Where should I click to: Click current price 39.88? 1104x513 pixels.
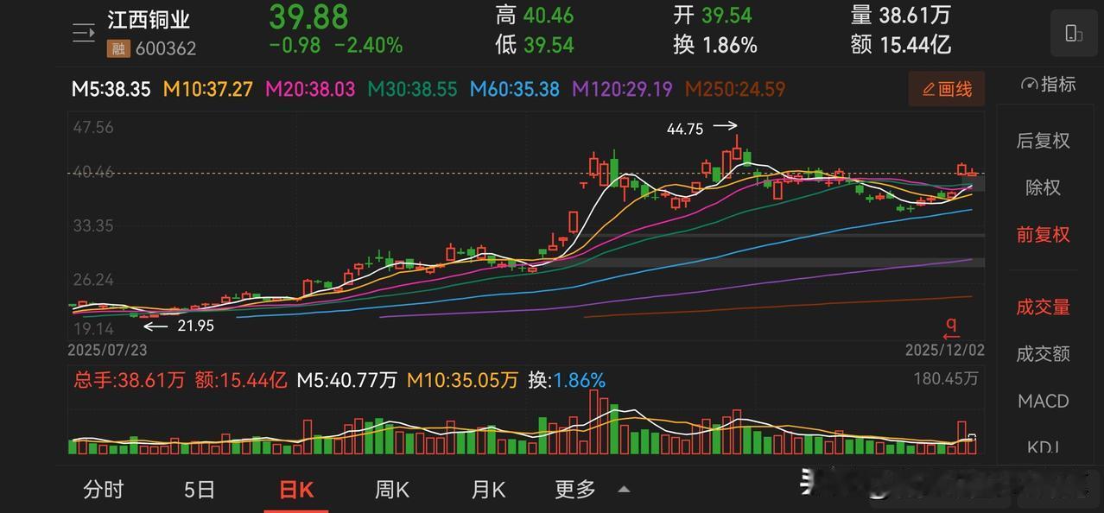308,16
